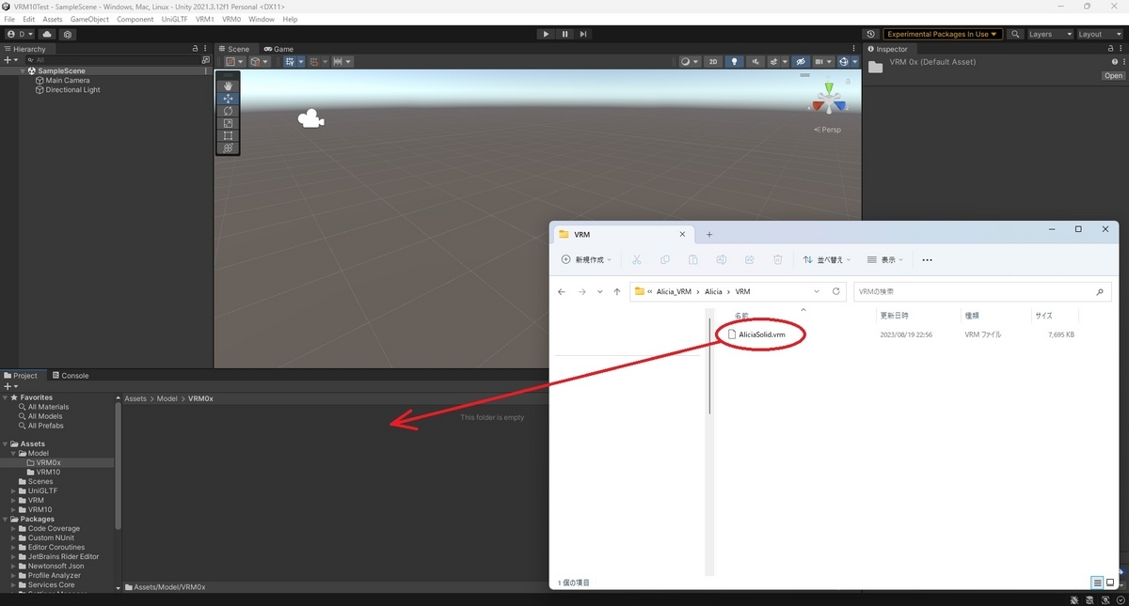
Task: Click Open button in Inspector
Action: point(1113,75)
